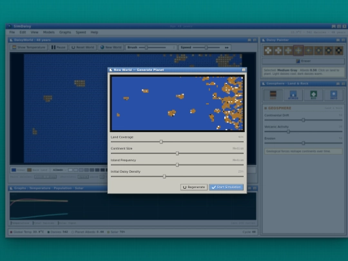Click the Daisies 542 status readout

(x=58, y=232)
